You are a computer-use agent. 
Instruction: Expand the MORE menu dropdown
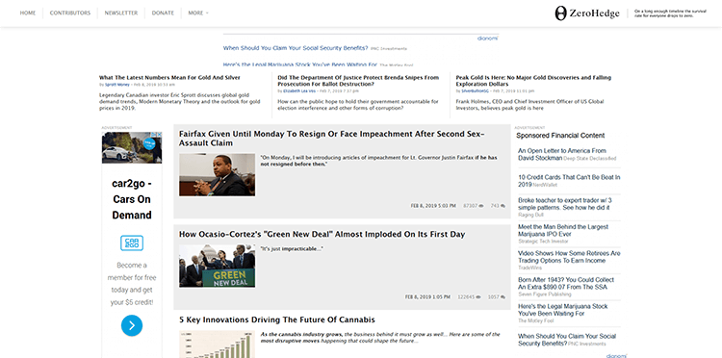(198, 13)
